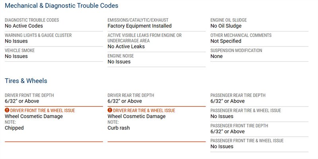Click the Tires & Wheels section heading
318x159 pixels.
pyautogui.click(x=26, y=81)
